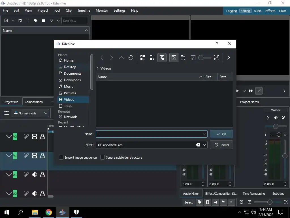Open timeline track settings sliders icon

(7, 113)
